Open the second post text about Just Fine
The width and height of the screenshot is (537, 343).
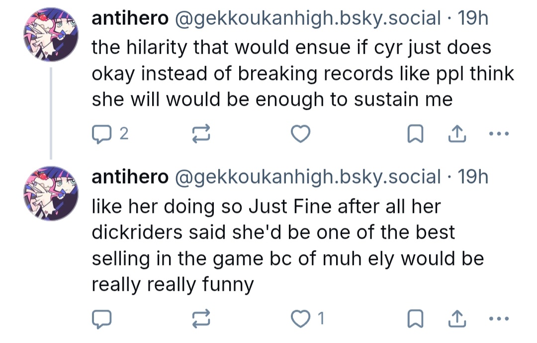[288, 246]
